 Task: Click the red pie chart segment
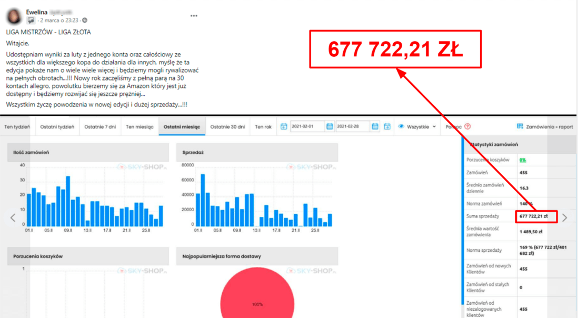257,295
